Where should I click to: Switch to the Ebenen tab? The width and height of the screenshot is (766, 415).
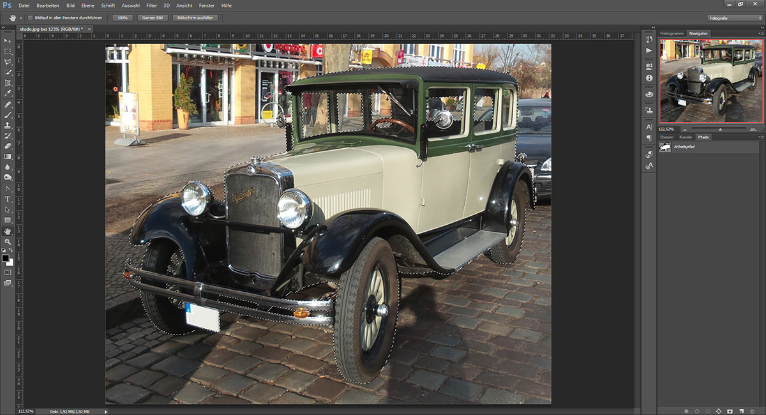tap(666, 137)
